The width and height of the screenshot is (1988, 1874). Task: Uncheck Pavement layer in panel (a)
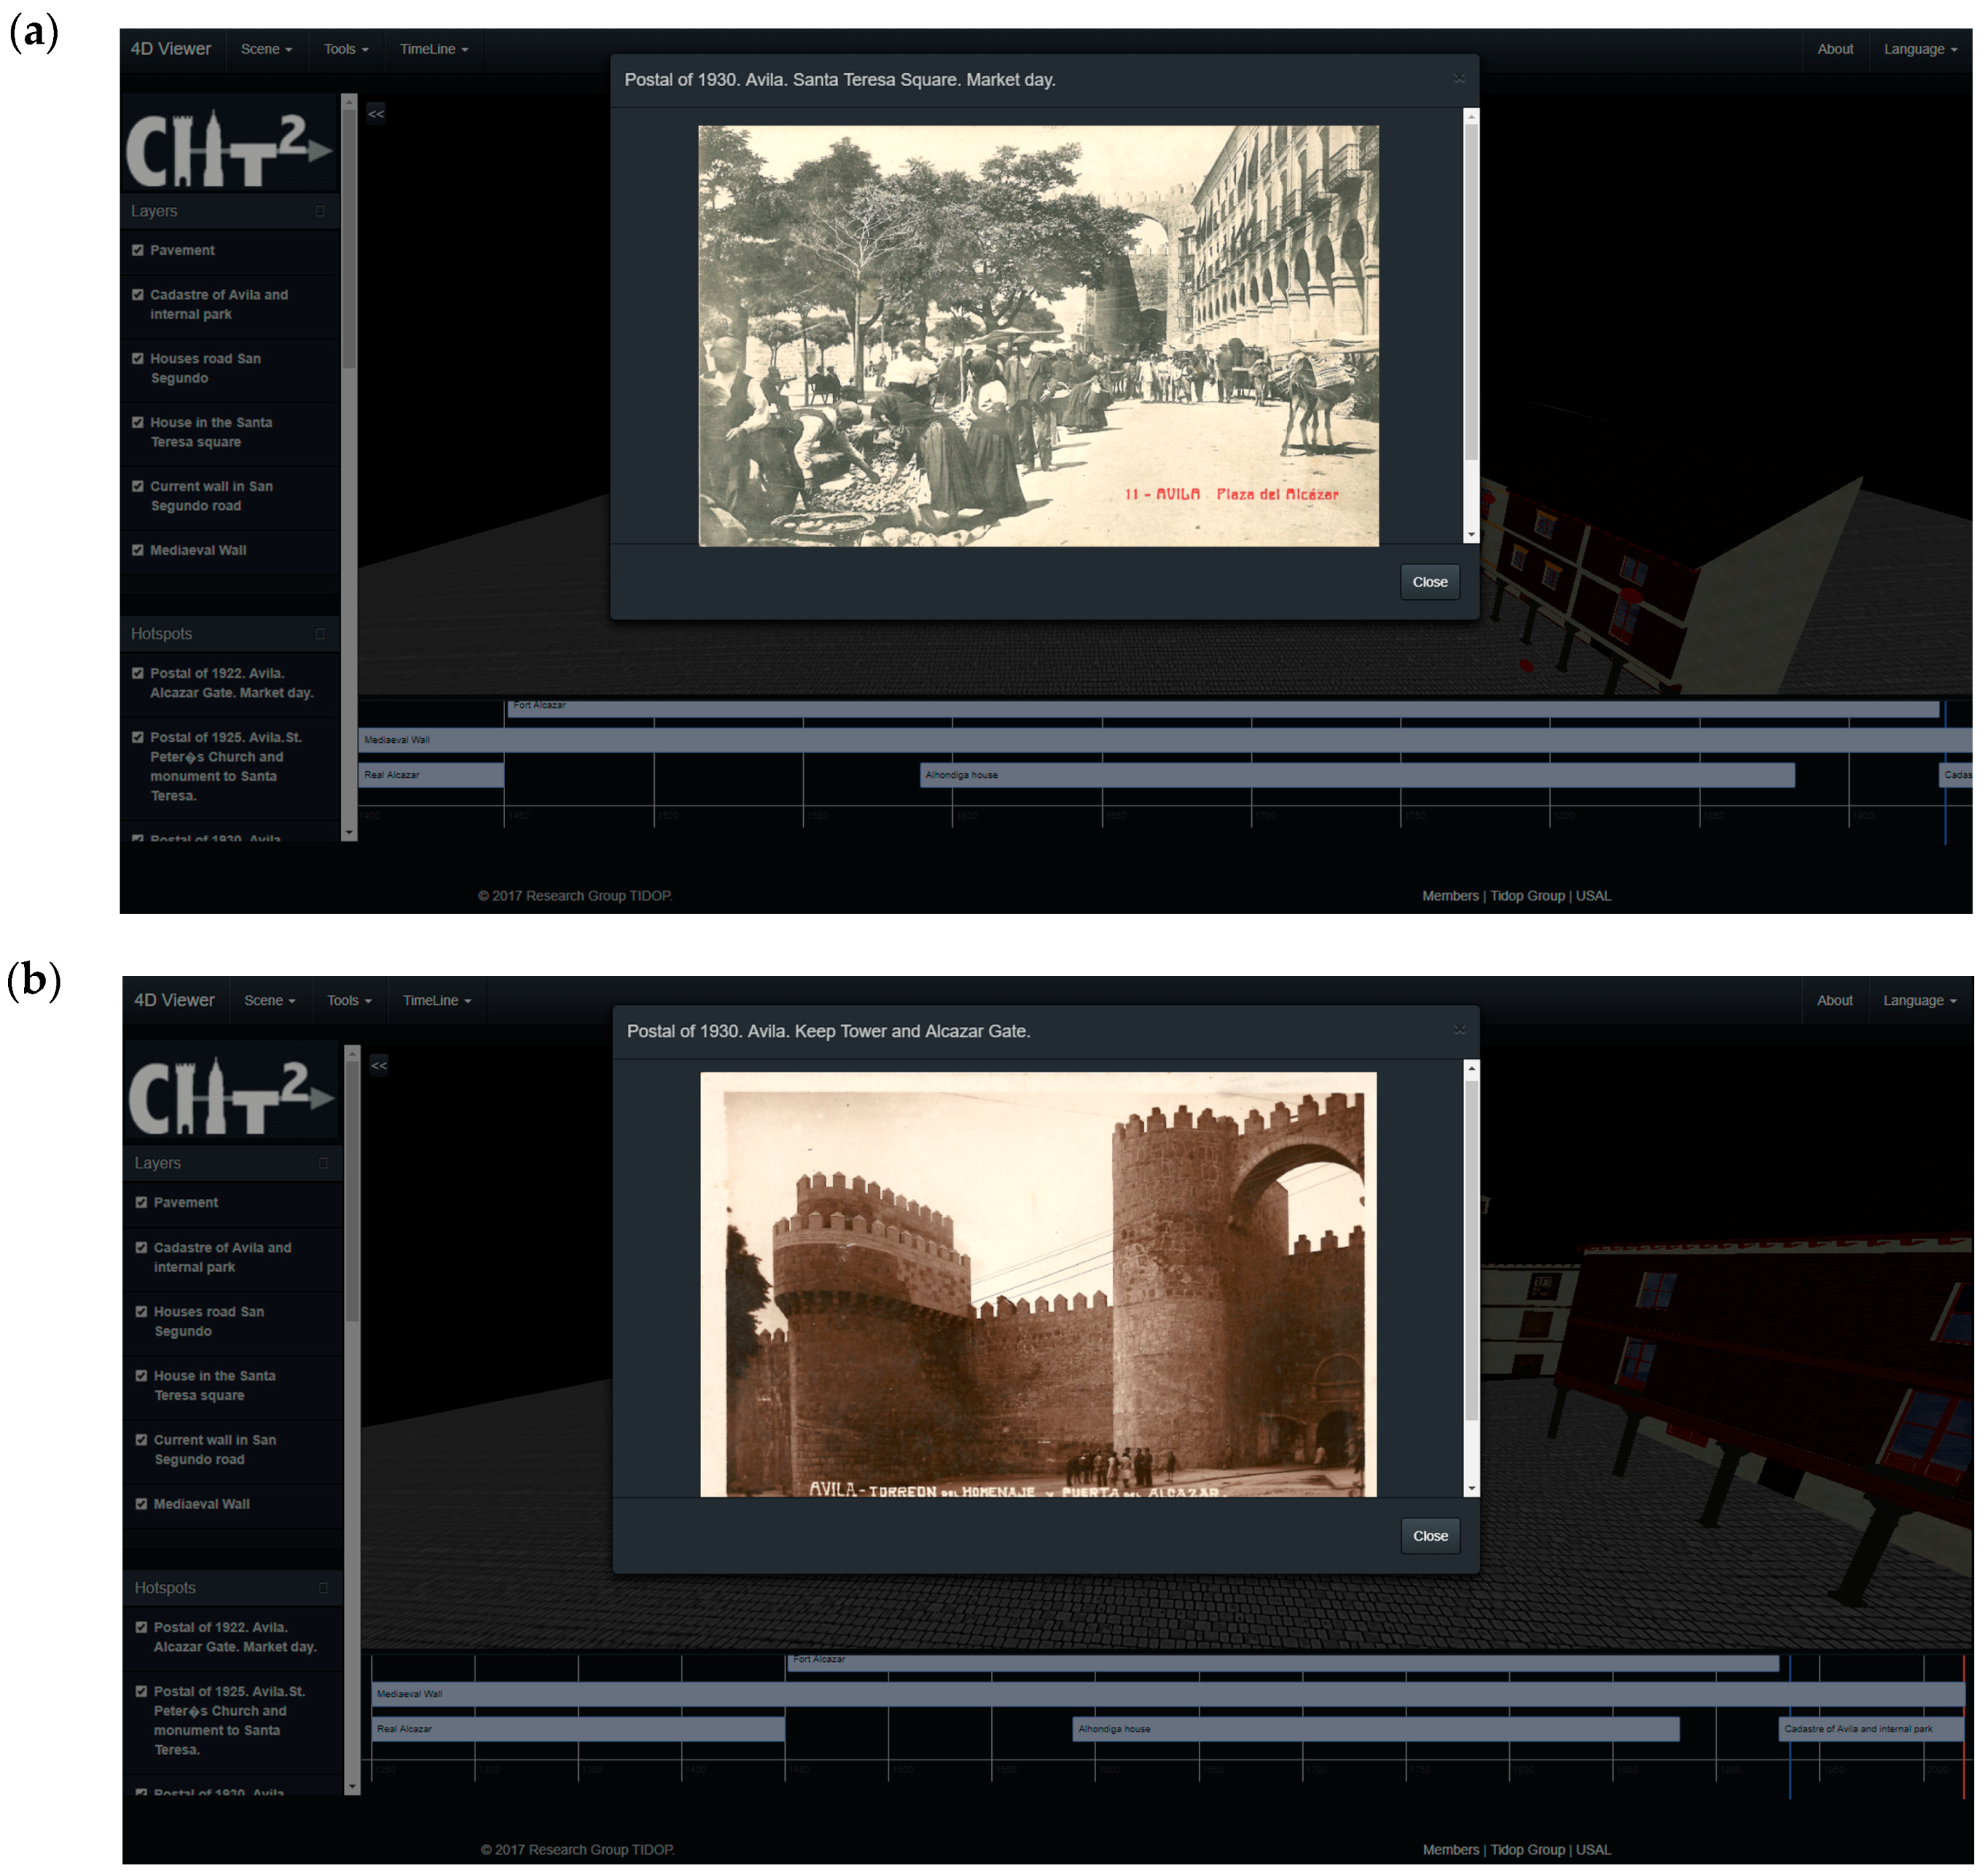click(x=138, y=250)
